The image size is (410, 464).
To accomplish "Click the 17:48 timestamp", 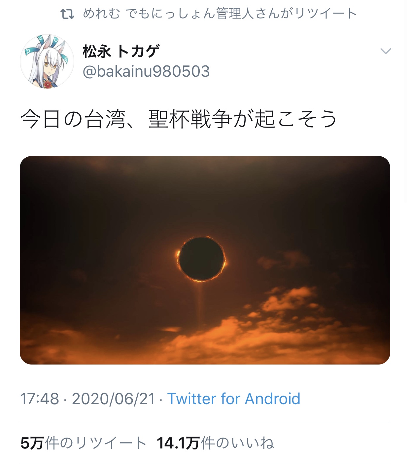I will coord(40,399).
